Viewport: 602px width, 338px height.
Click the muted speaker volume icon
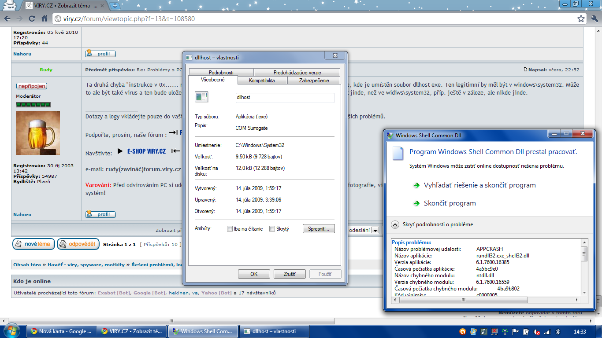tap(536, 331)
